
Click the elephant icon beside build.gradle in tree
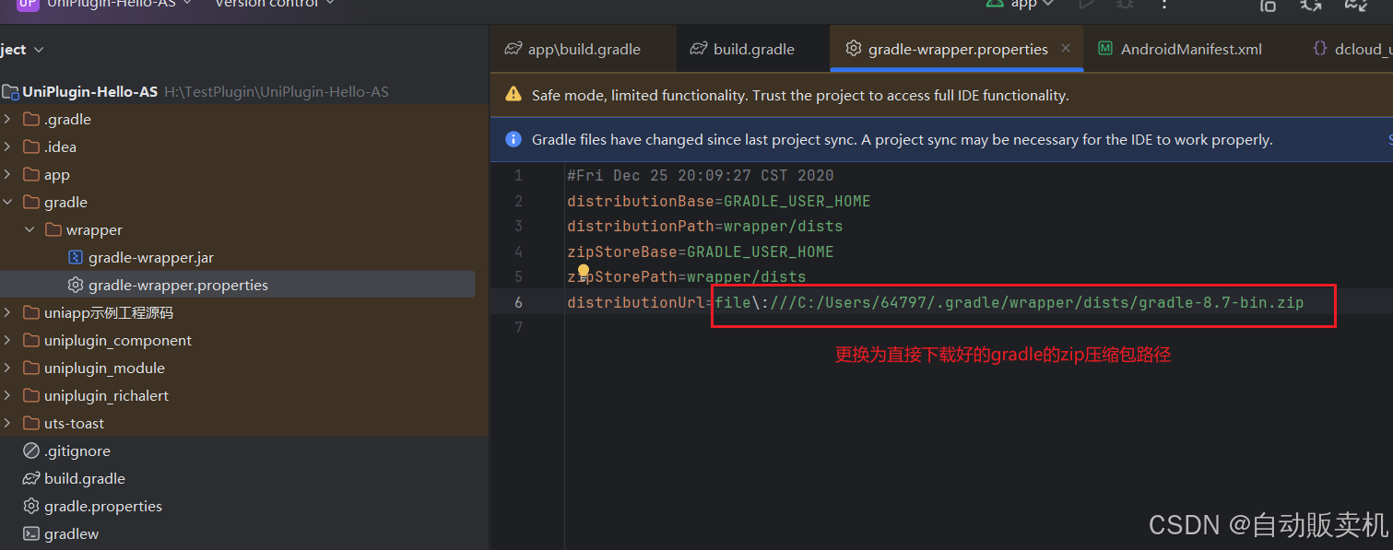click(x=31, y=478)
